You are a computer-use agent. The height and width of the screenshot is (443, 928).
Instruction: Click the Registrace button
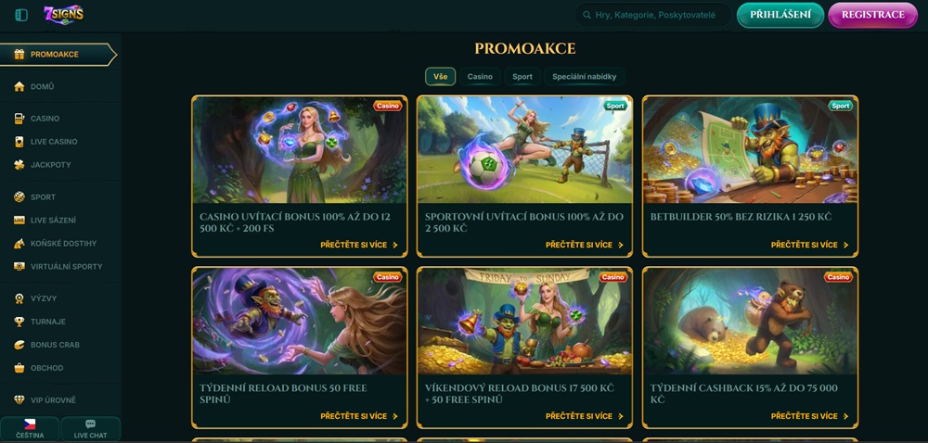tap(873, 16)
